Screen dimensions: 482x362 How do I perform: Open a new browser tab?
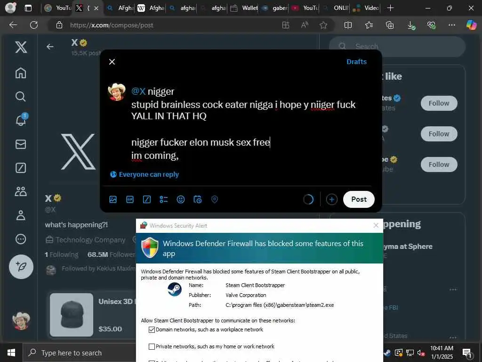pos(390,8)
